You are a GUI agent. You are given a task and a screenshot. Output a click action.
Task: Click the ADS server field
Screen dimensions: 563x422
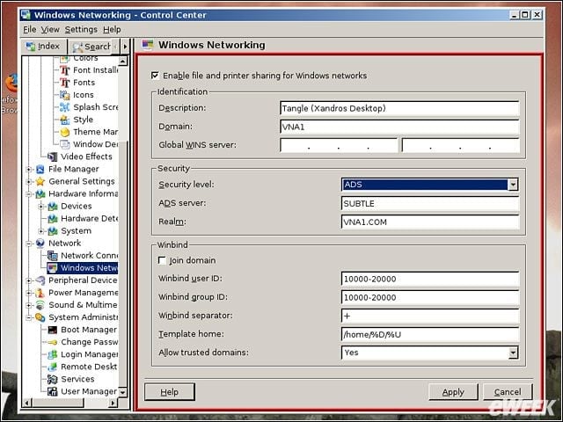(430, 203)
